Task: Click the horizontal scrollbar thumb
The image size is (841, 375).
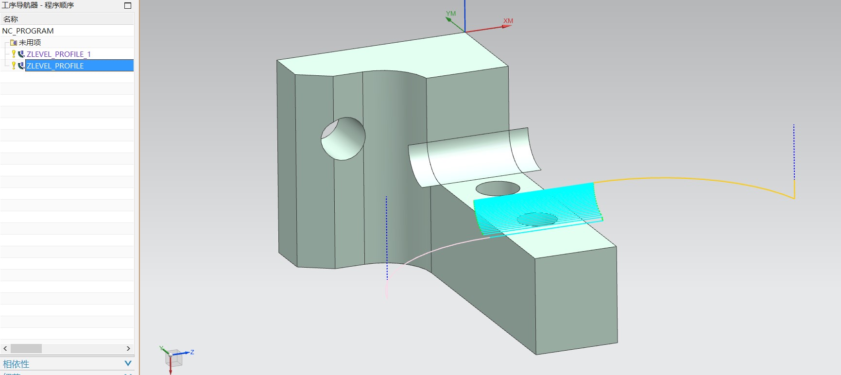Action: tap(26, 348)
